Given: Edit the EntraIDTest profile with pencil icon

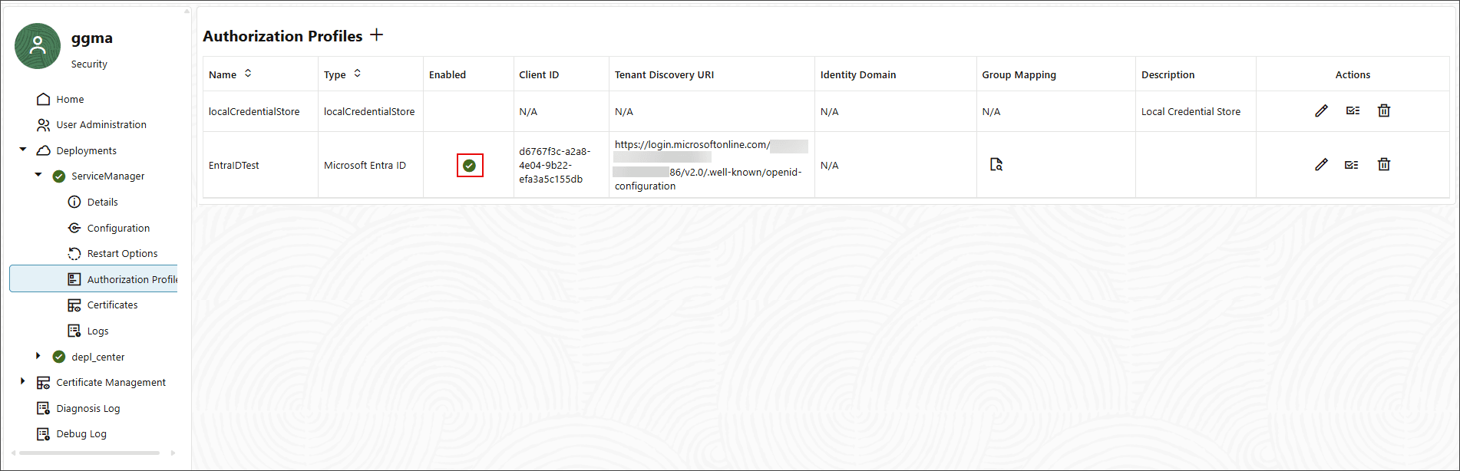Looking at the screenshot, I should [1321, 165].
